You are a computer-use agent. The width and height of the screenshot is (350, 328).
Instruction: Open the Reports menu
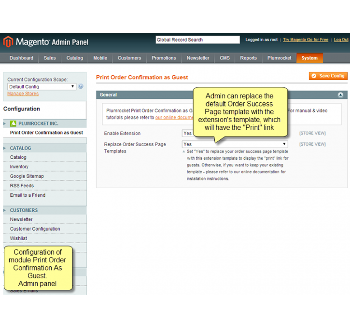tap(249, 58)
